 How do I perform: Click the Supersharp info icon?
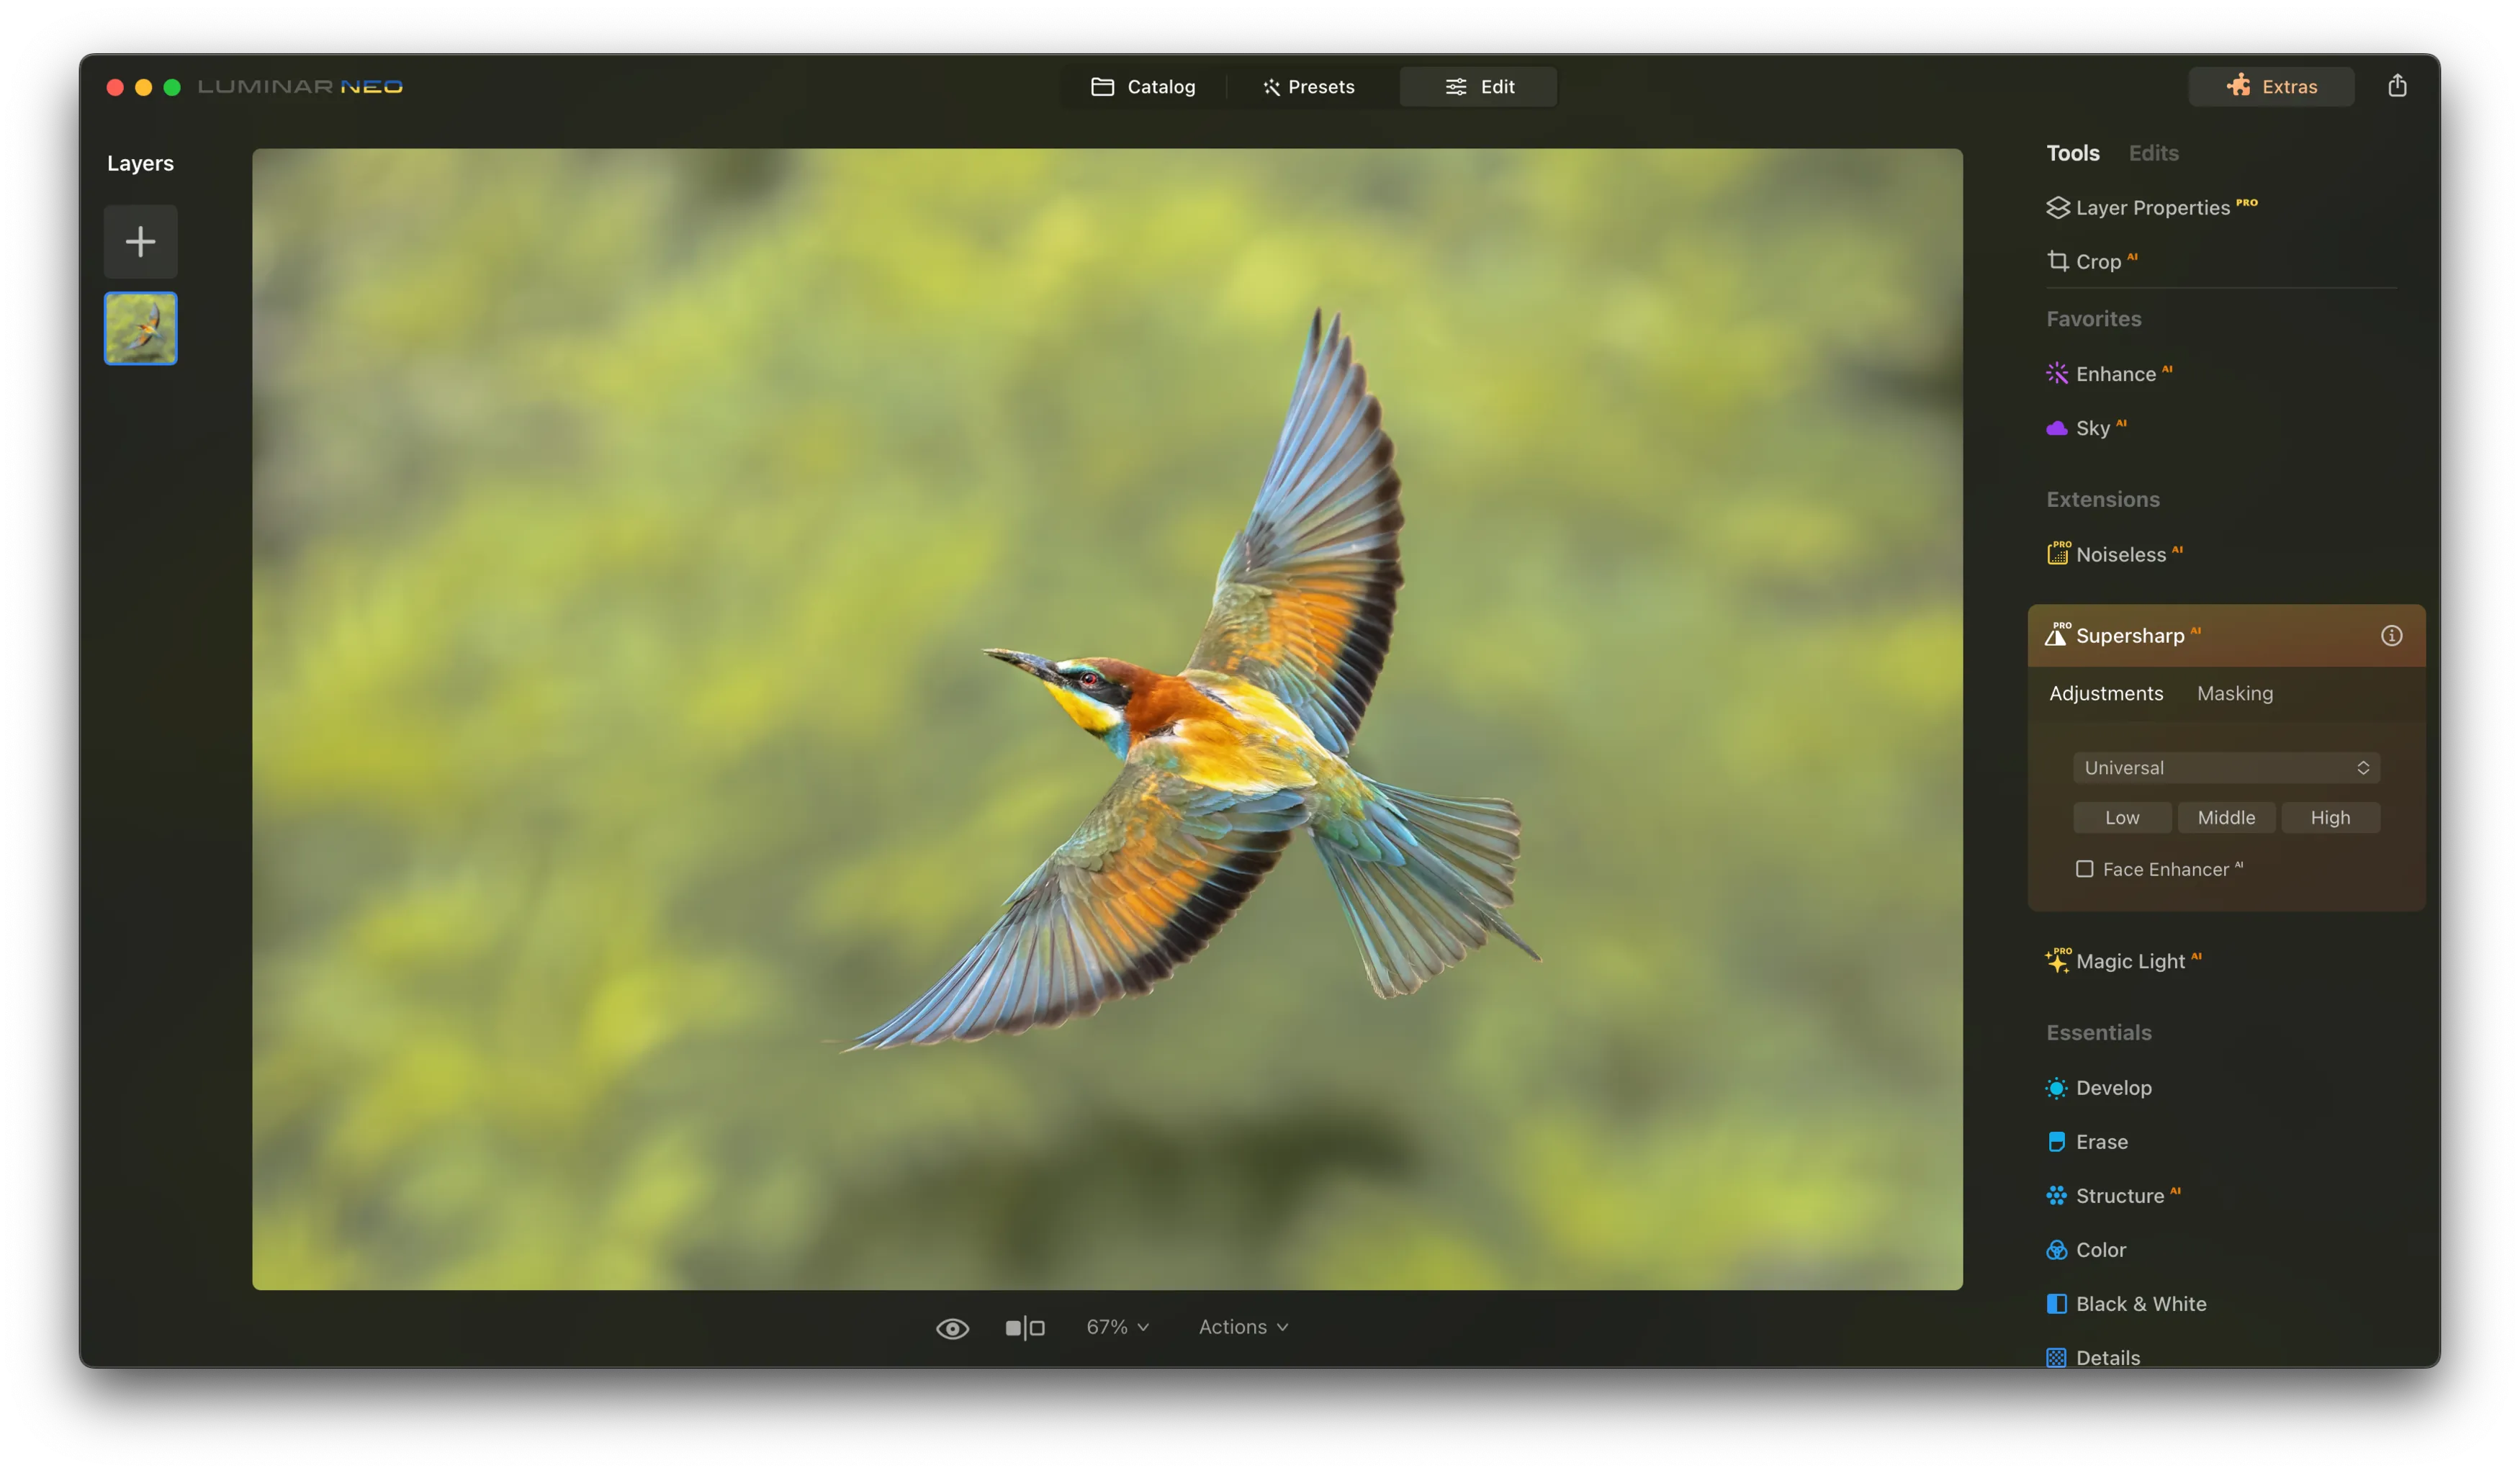[2391, 635]
